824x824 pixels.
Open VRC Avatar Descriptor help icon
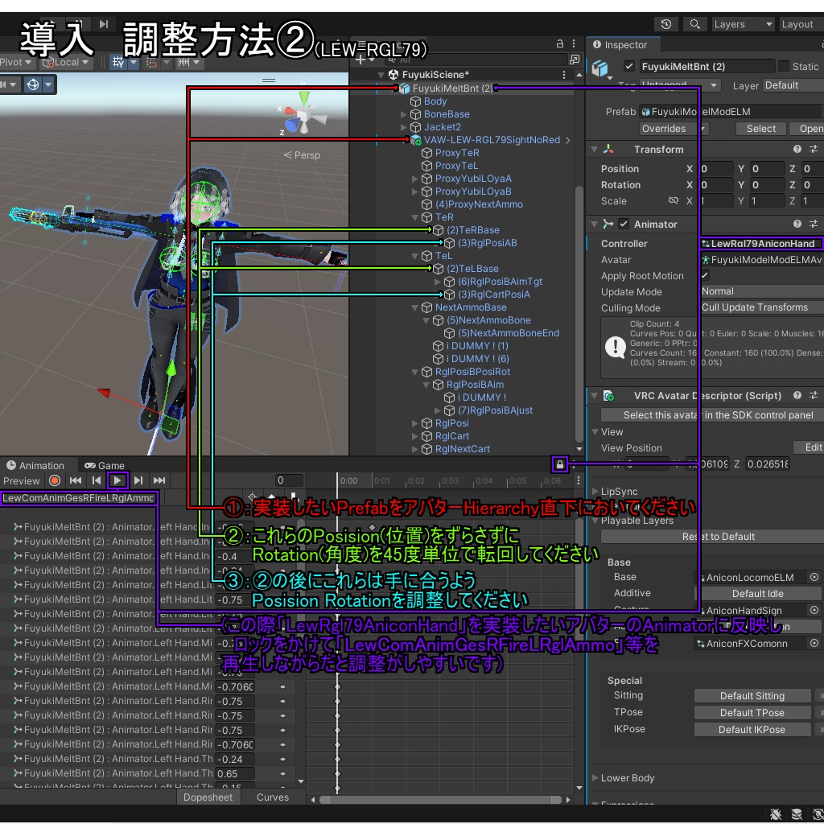point(797,395)
